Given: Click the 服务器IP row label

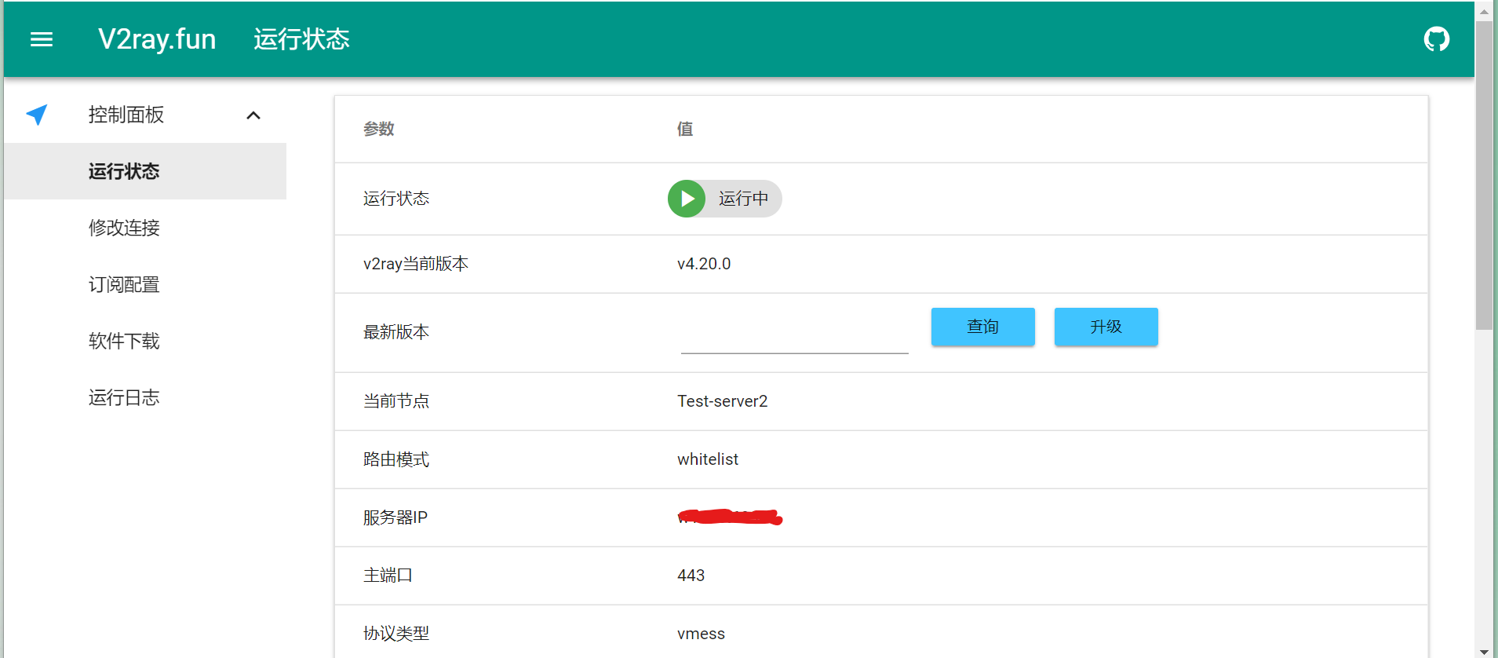Looking at the screenshot, I should click(395, 517).
